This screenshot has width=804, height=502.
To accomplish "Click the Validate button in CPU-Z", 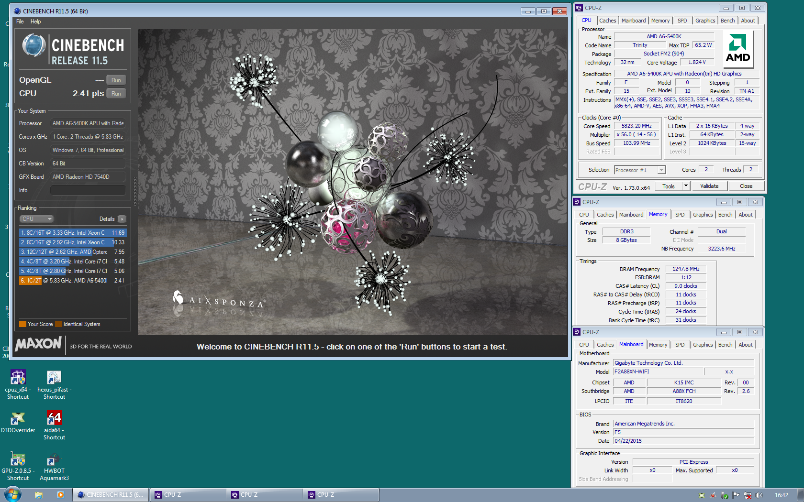I will pyautogui.click(x=709, y=186).
